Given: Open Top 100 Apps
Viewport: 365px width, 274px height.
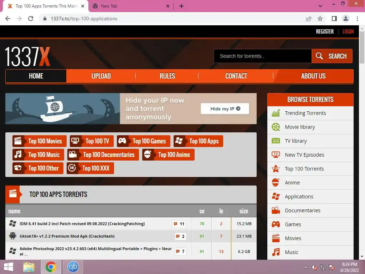Looking at the screenshot, I should click(198, 141).
